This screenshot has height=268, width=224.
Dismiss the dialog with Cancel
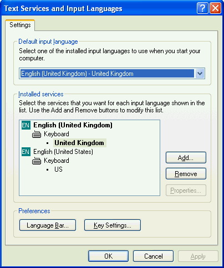(154, 256)
